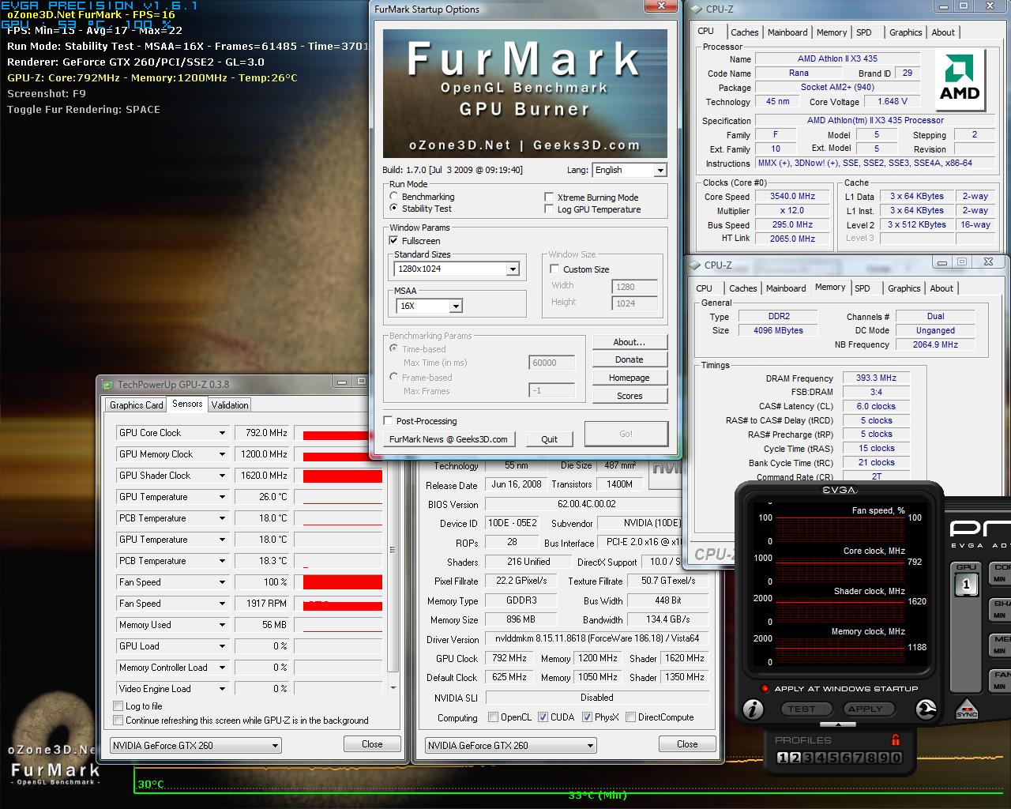This screenshot has width=1011, height=809.
Task: Open FurMark News @ Geeks3D.com
Action: tap(449, 439)
